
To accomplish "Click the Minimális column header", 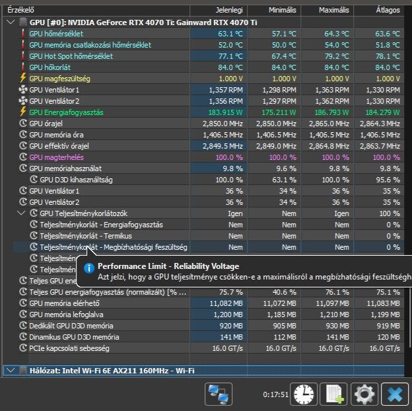I will coord(274,10).
